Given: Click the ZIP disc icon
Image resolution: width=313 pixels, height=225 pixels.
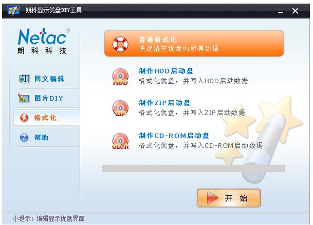Looking at the screenshot, I should click(x=120, y=108).
